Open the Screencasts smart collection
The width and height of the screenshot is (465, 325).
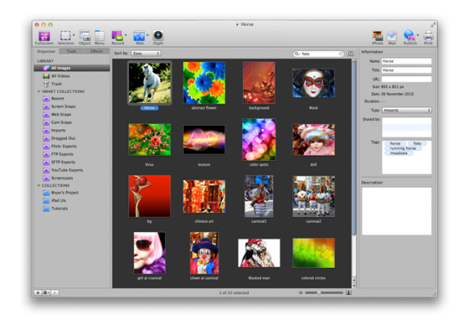72,178
